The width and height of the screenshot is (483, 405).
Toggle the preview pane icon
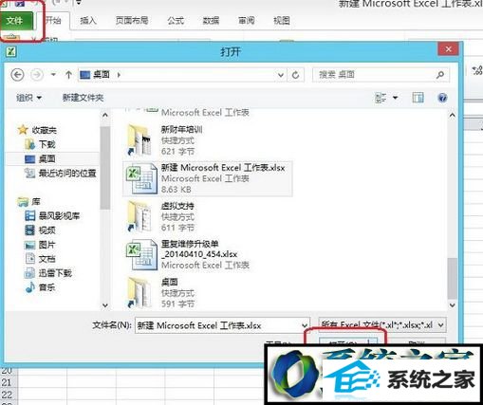tap(418, 98)
